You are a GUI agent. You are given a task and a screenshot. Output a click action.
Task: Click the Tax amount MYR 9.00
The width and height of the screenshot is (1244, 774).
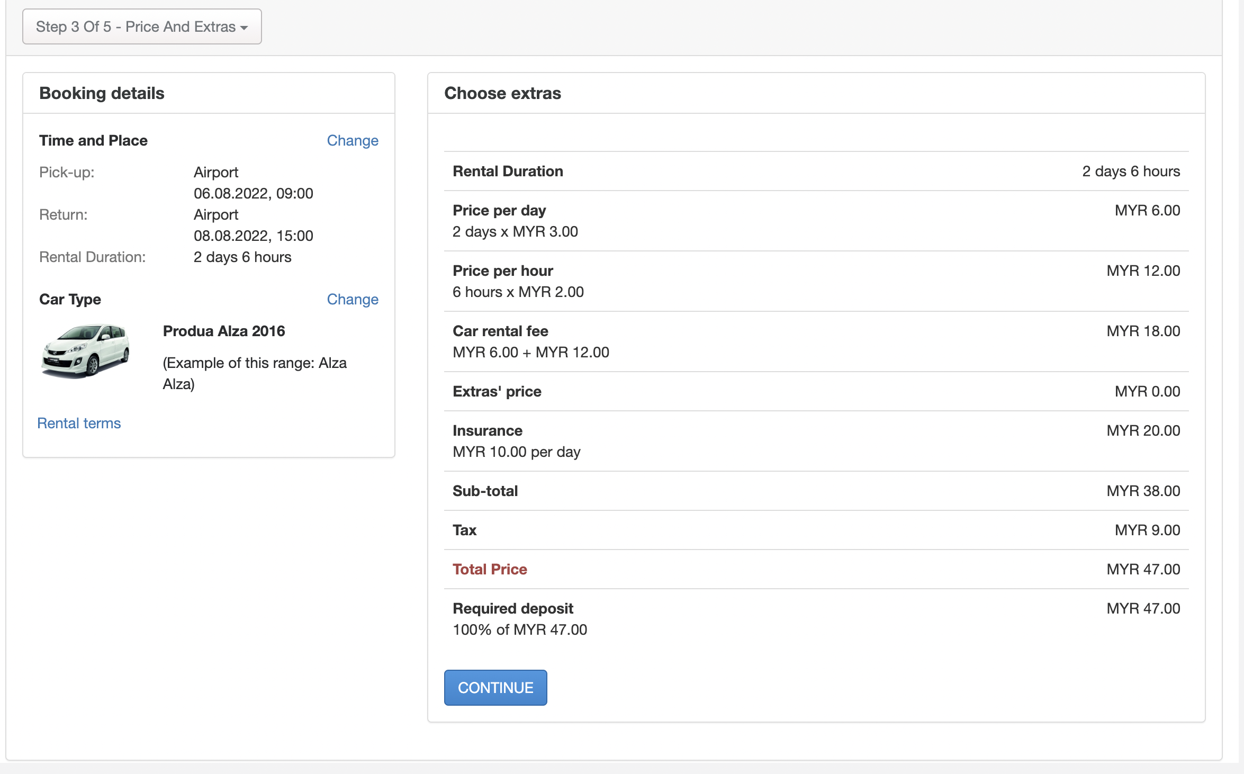(1147, 530)
